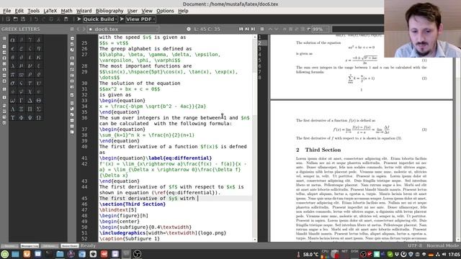Open the 99% PDF zoom dropdown
461x259 pixels.
[x=320, y=29]
